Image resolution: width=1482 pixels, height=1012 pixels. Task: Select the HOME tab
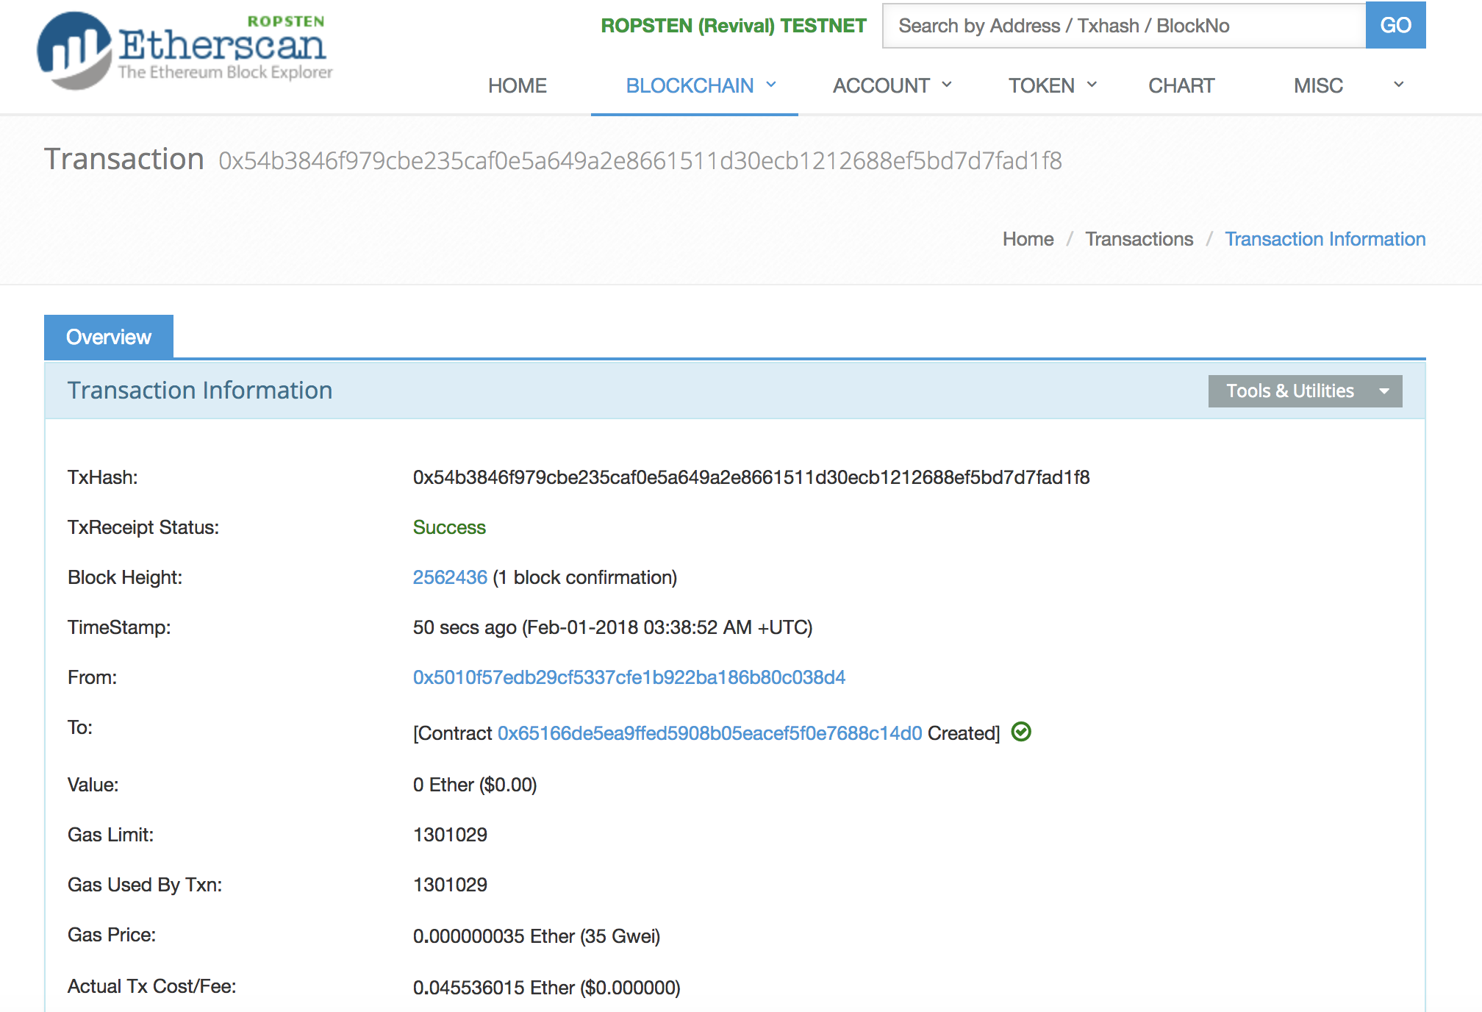[517, 83]
